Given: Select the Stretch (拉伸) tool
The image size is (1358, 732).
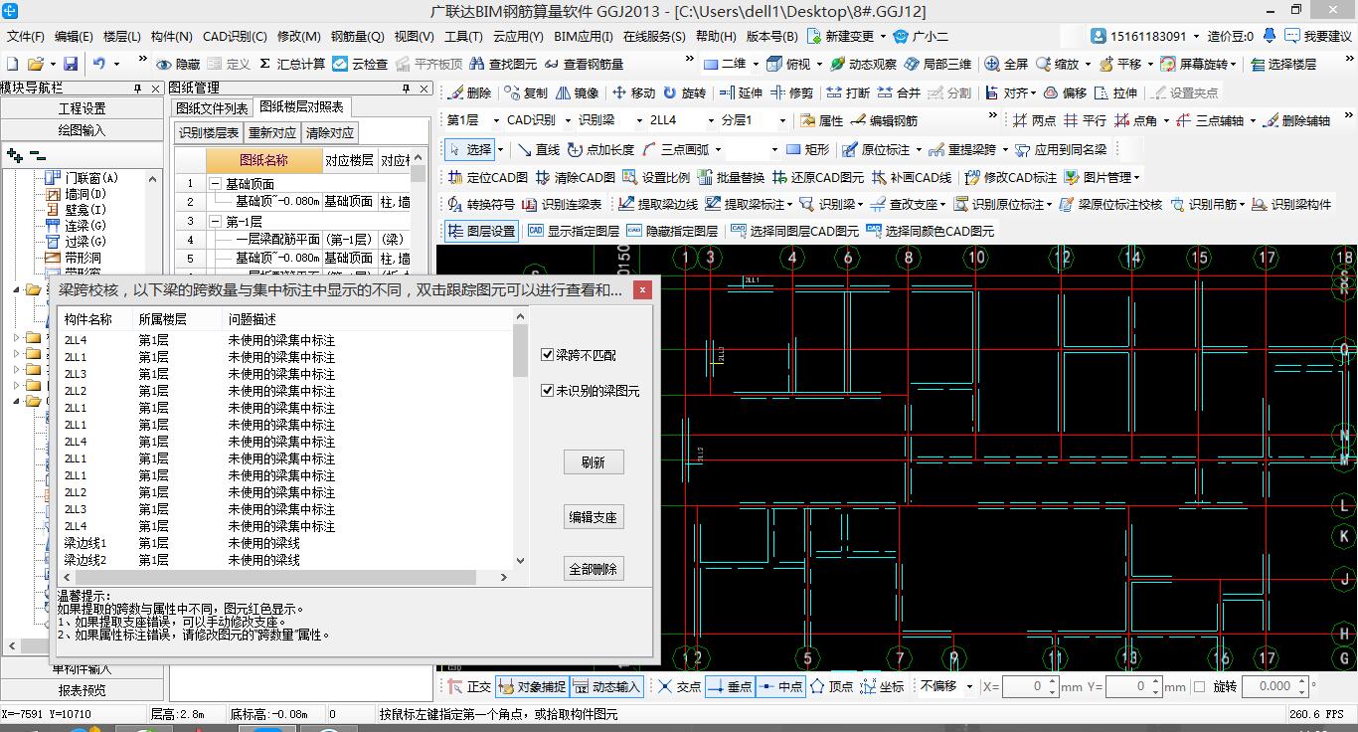Looking at the screenshot, I should click(x=1114, y=92).
